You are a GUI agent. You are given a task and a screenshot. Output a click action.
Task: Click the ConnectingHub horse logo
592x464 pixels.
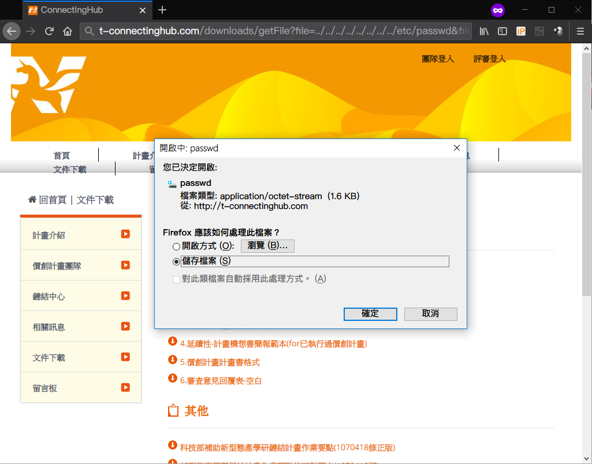click(x=49, y=84)
